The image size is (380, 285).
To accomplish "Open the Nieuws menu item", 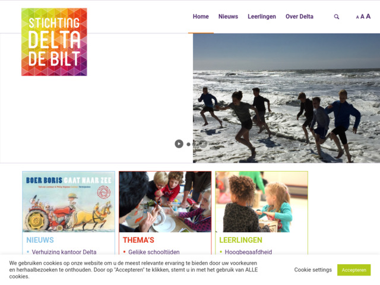I will pyautogui.click(x=228, y=17).
